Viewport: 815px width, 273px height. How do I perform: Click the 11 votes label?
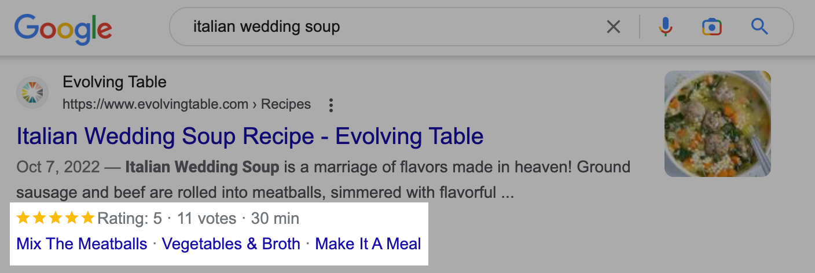pyautogui.click(x=207, y=219)
